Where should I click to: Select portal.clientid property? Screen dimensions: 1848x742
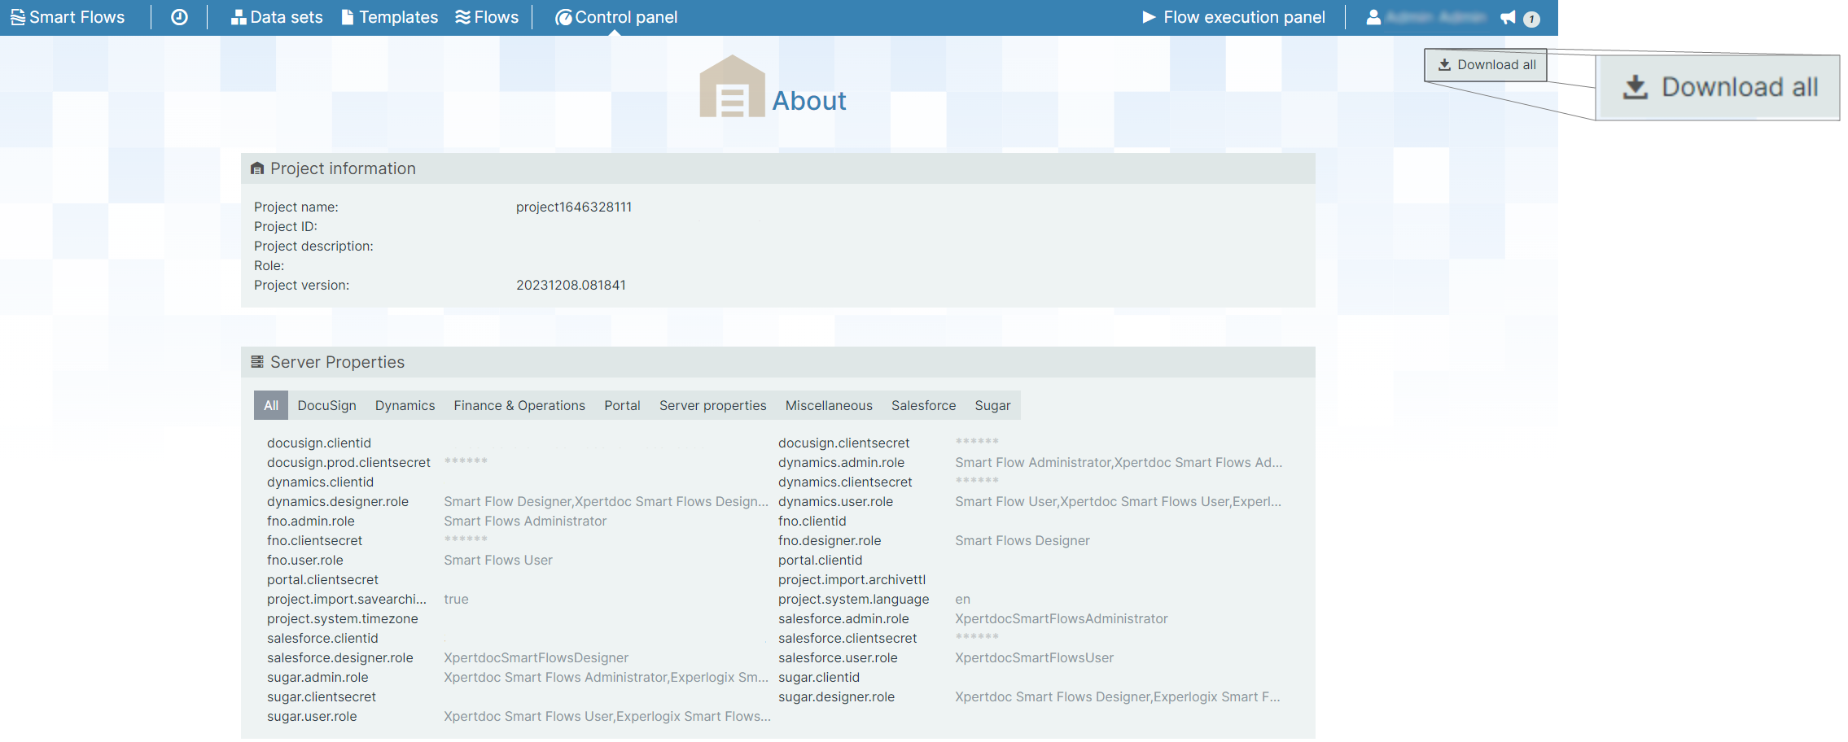(x=820, y=560)
